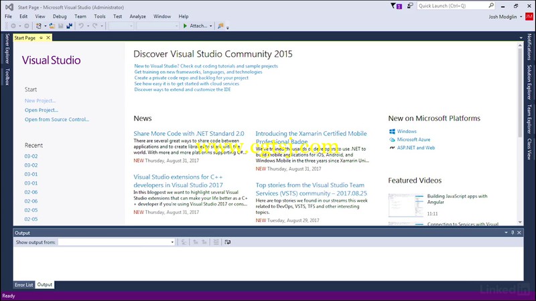Click the Redo toolbar icon
536x301 pixels.
(95, 26)
